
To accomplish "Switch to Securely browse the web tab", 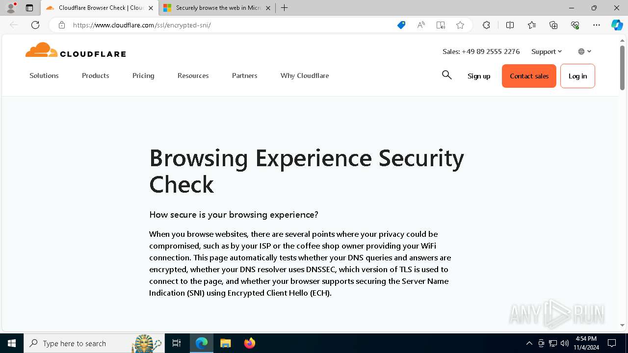I will (x=216, y=8).
